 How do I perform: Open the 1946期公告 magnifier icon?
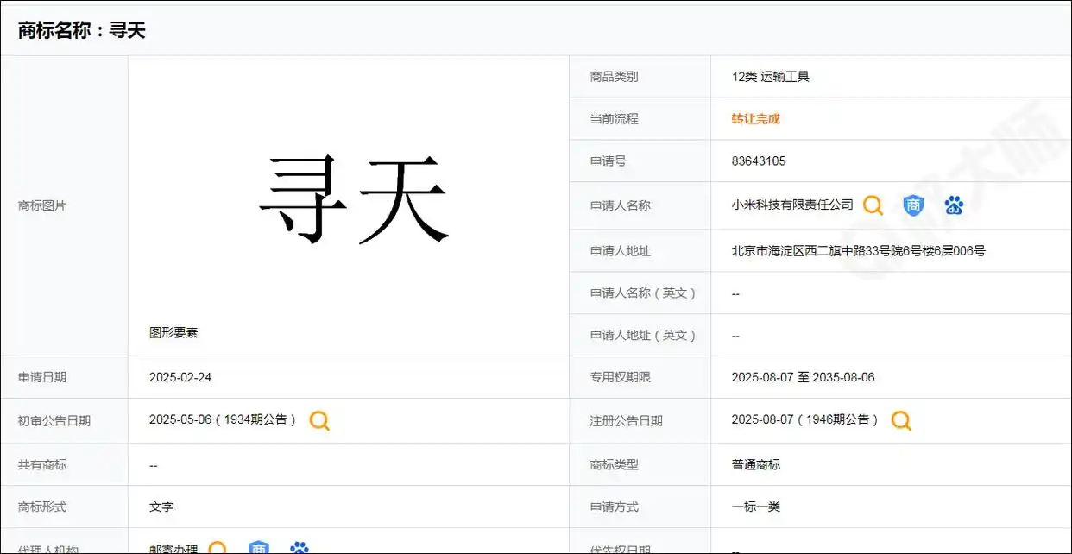pyautogui.click(x=901, y=420)
